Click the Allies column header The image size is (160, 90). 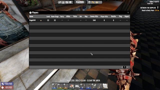(68, 16)
